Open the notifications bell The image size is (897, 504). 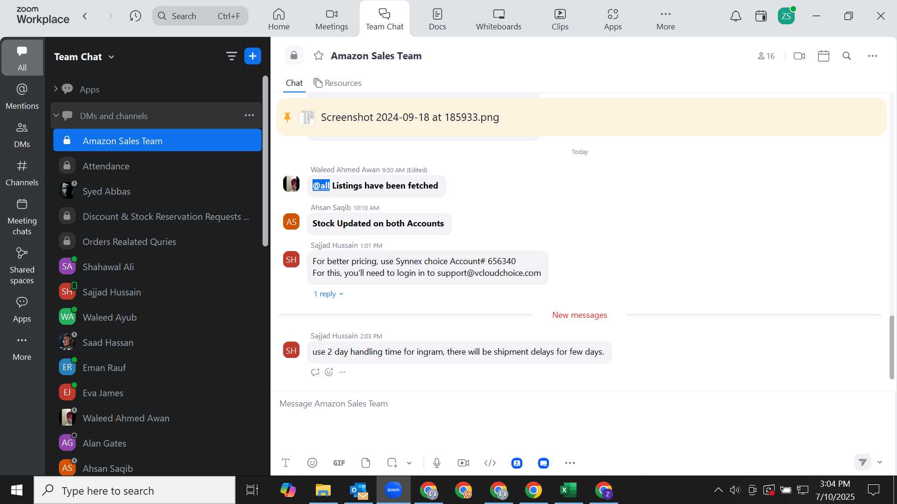736,16
